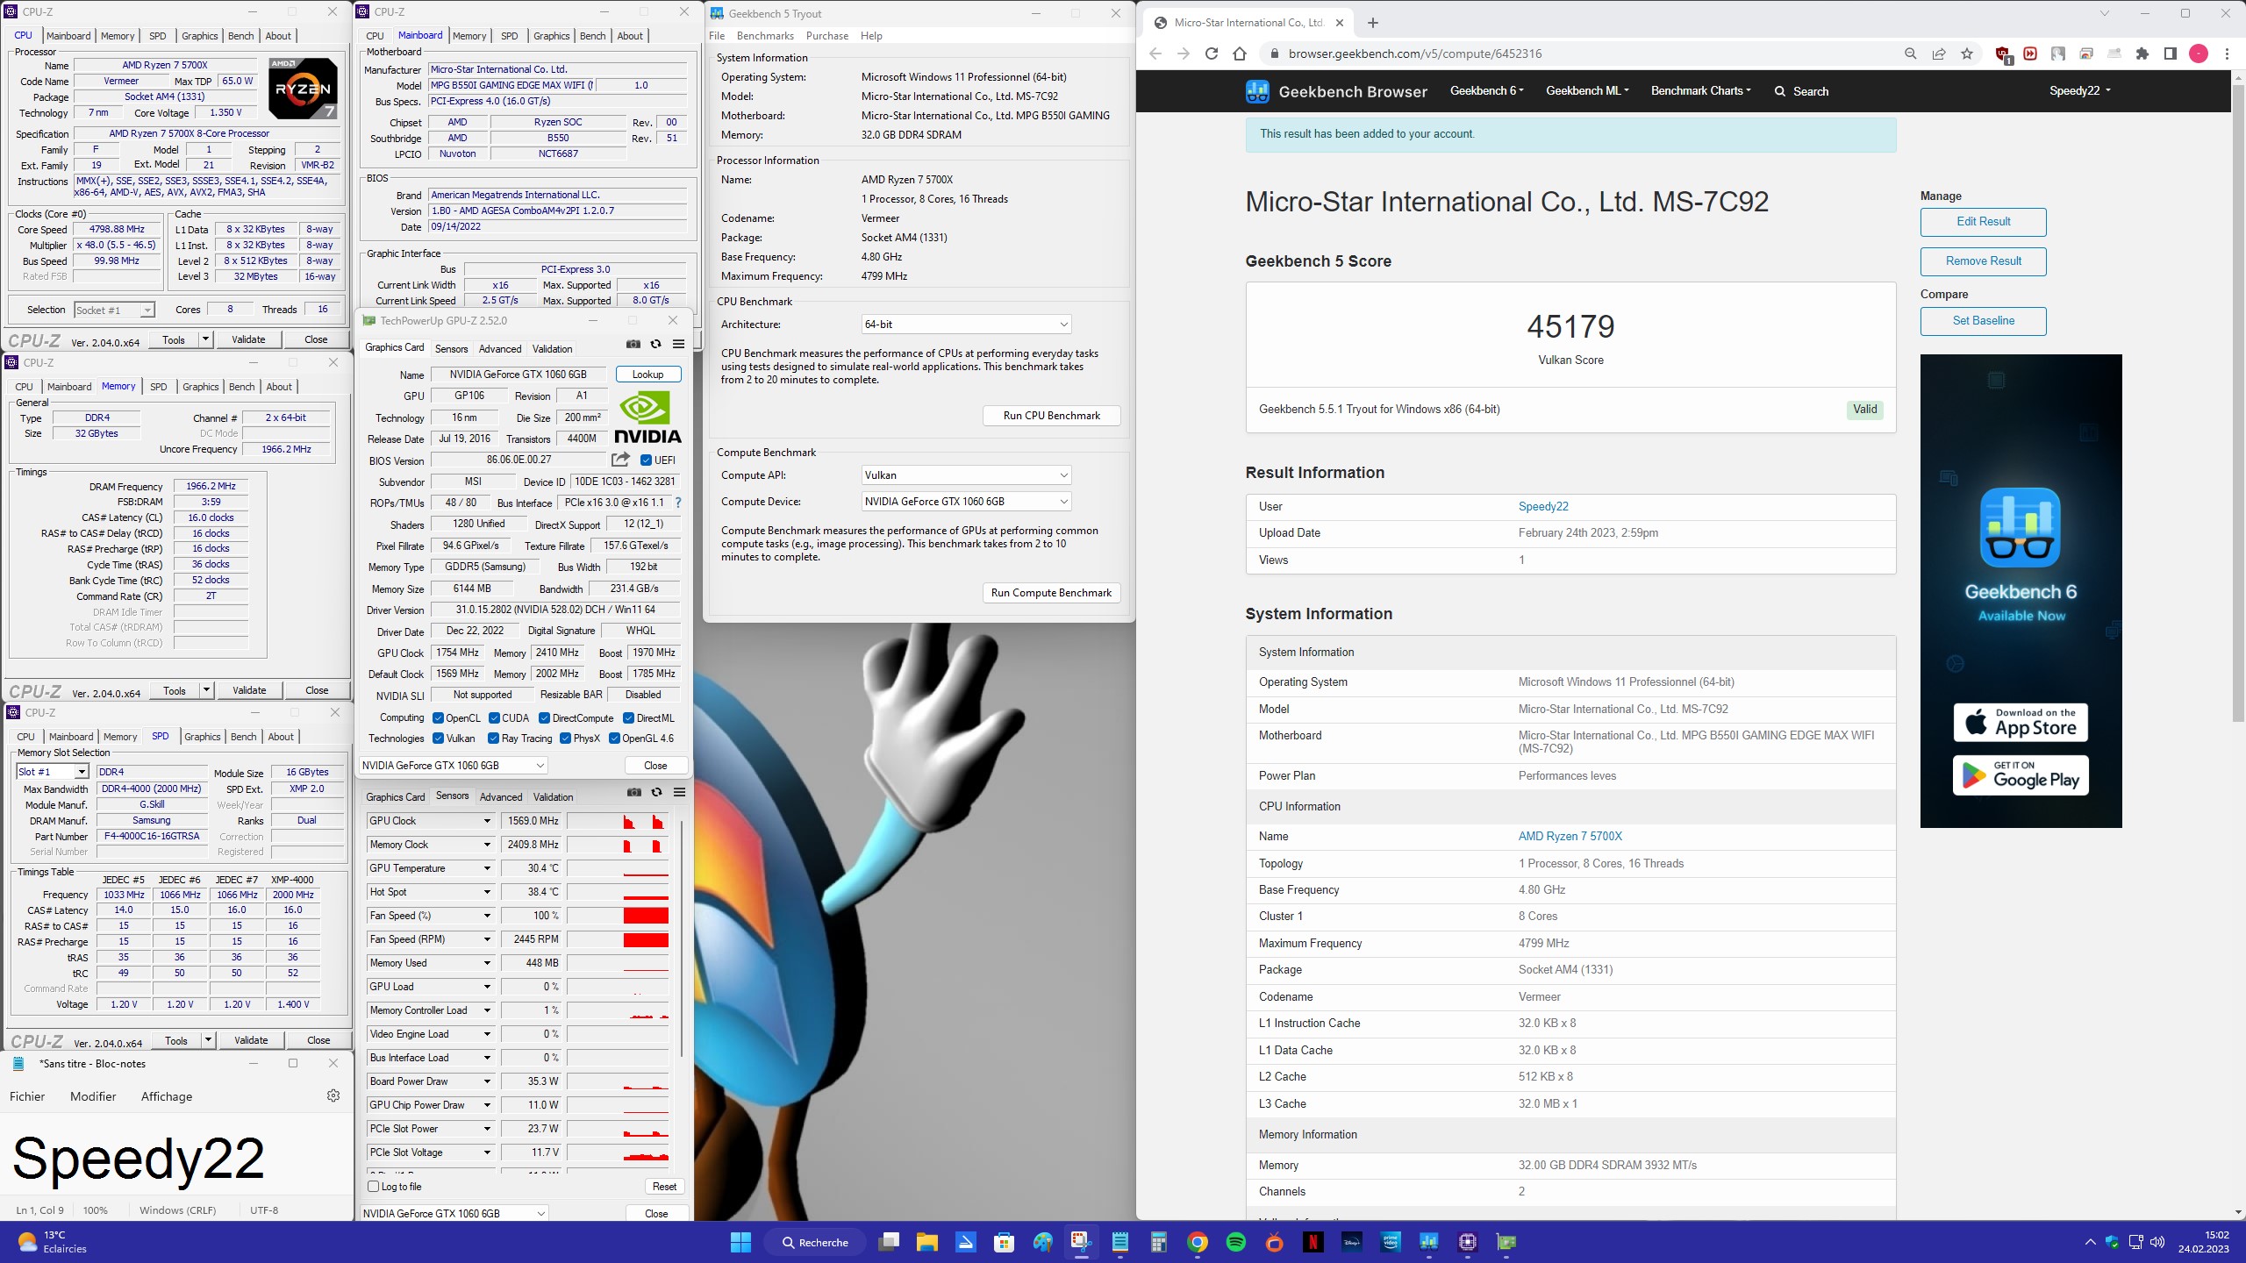Click the Bus Interface question mark help icon
The height and width of the screenshot is (1263, 2246).
click(678, 503)
